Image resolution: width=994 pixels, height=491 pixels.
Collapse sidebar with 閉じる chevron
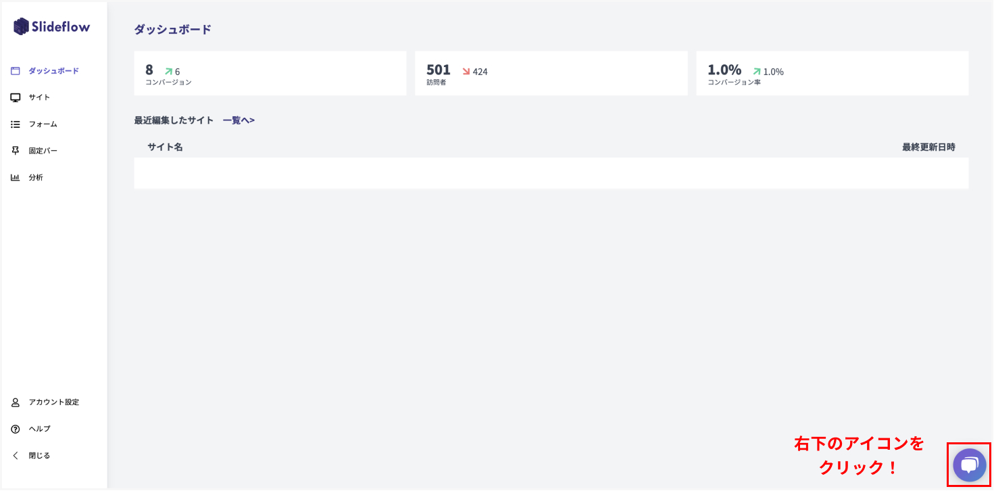tap(16, 456)
